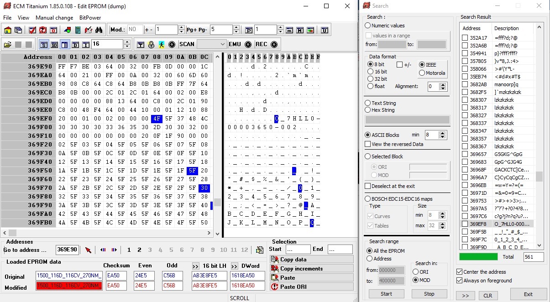Click the padlock toolbar icon
The width and height of the screenshot is (550, 302).
151,44
